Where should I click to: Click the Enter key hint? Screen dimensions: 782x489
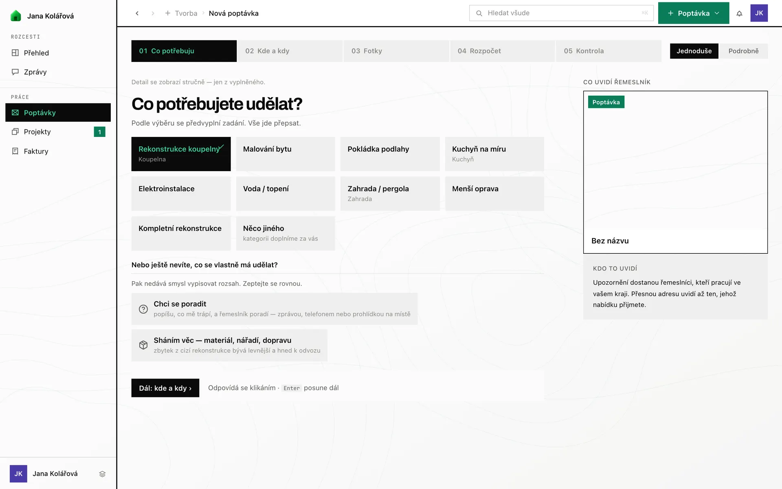point(291,388)
